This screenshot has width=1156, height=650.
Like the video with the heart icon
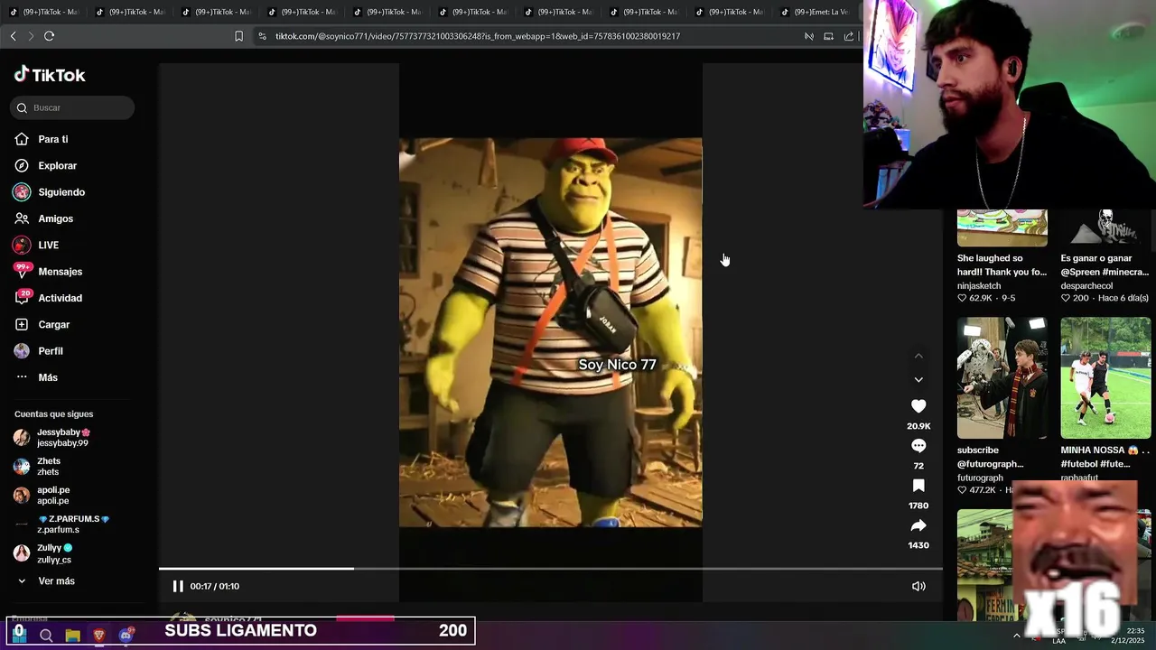(918, 406)
